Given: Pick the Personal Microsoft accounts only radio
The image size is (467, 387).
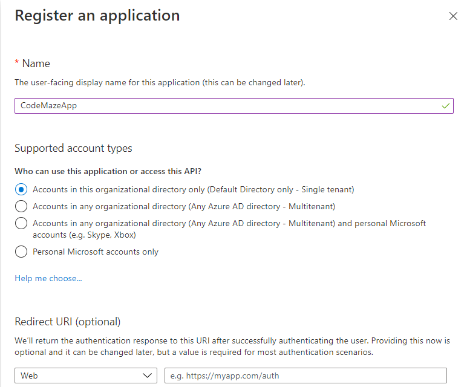Looking at the screenshot, I should point(21,252).
